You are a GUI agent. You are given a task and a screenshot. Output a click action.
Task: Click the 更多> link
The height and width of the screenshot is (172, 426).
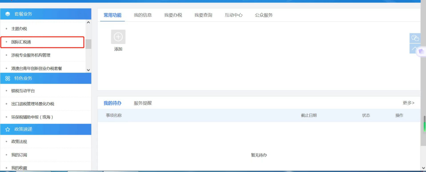[x=409, y=103]
